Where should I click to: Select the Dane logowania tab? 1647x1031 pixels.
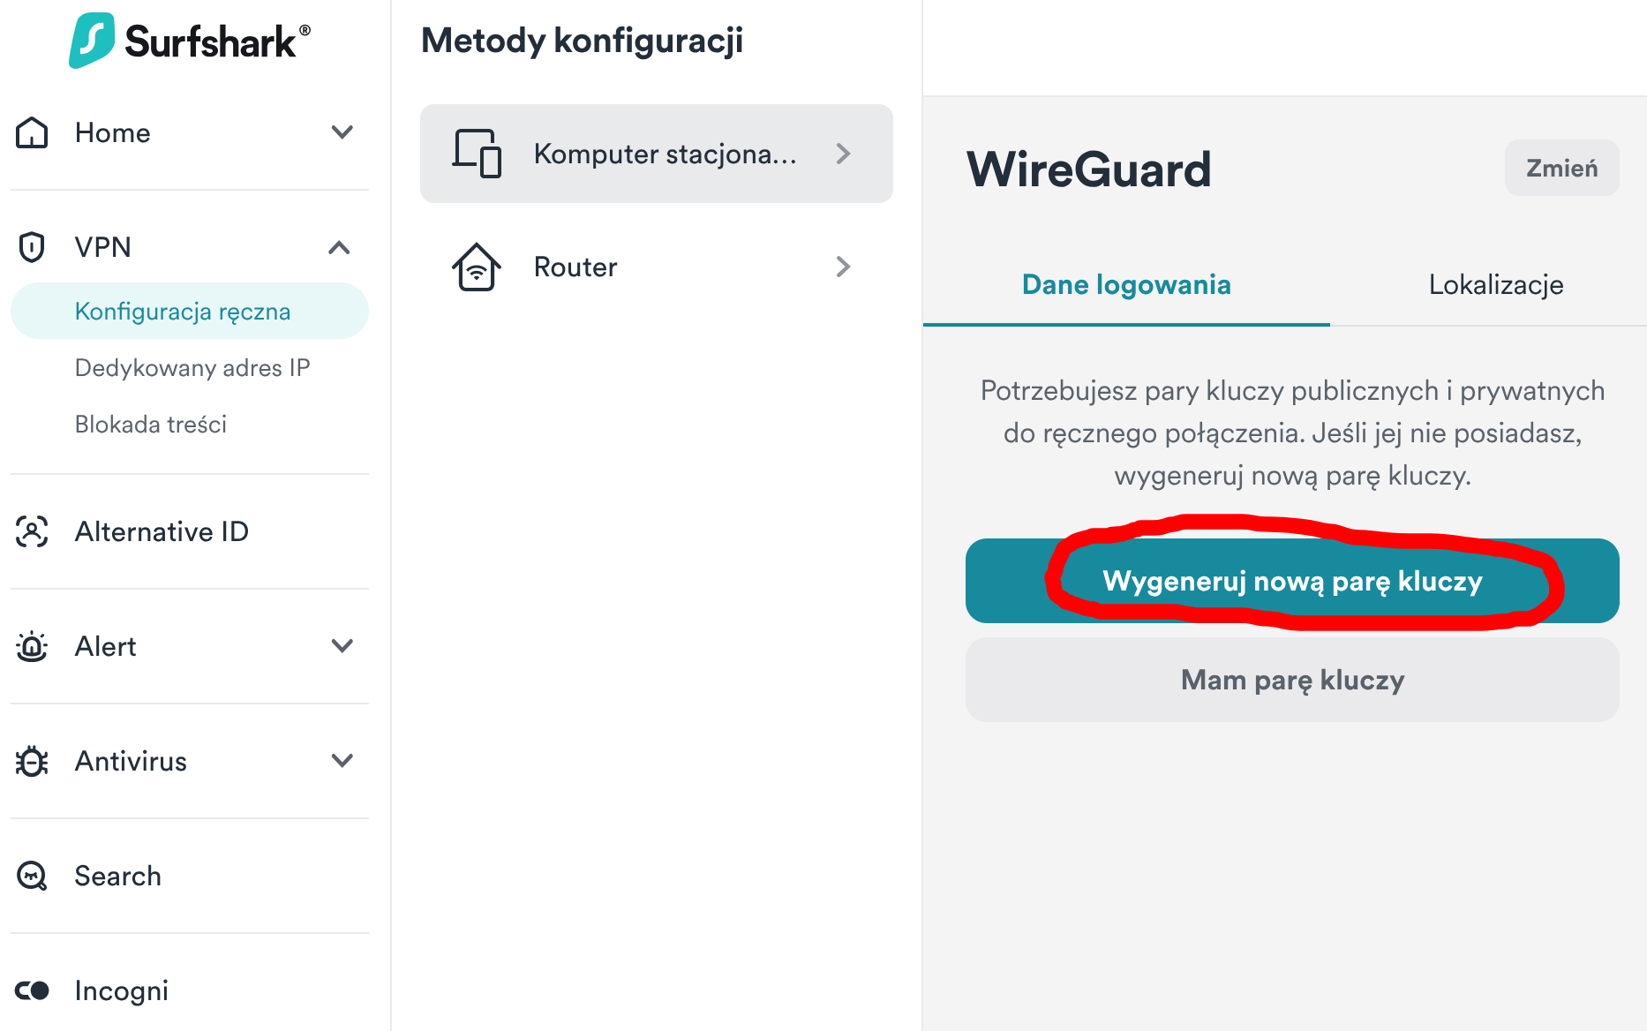coord(1126,284)
